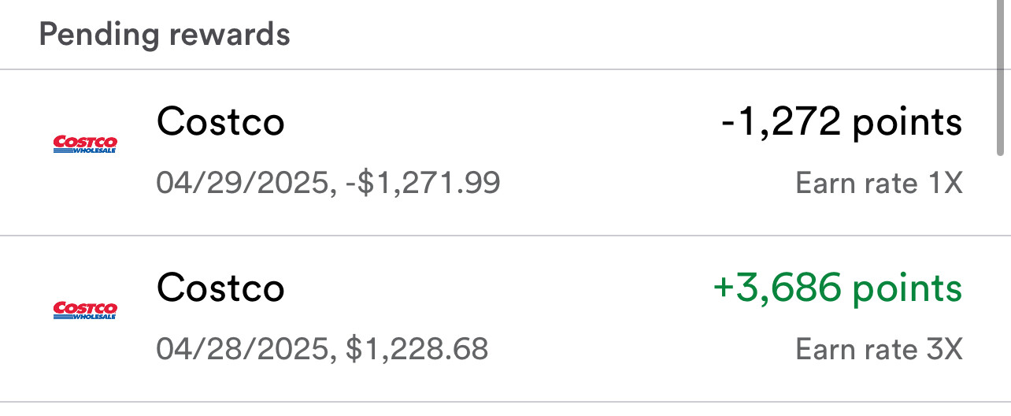Click the 04/28/2025 transaction date
Viewport: 1011px width, 416px height.
pos(243,349)
